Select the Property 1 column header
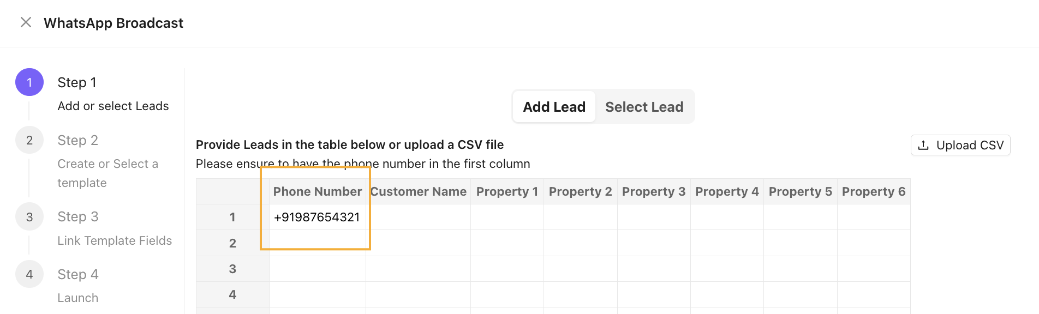The width and height of the screenshot is (1039, 314). 507,191
